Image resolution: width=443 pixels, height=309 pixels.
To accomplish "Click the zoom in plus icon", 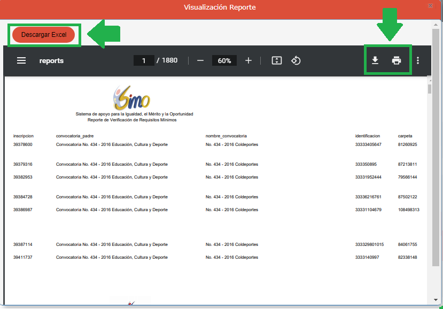I will 248,61.
